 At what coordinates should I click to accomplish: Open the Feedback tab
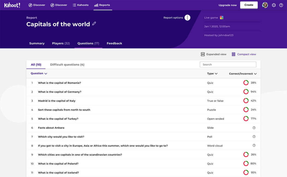coord(114,43)
